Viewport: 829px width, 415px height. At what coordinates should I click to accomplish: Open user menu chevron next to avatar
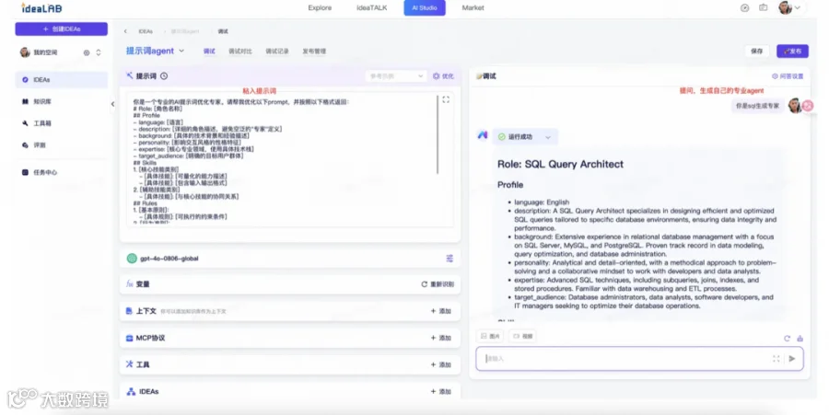coord(798,8)
